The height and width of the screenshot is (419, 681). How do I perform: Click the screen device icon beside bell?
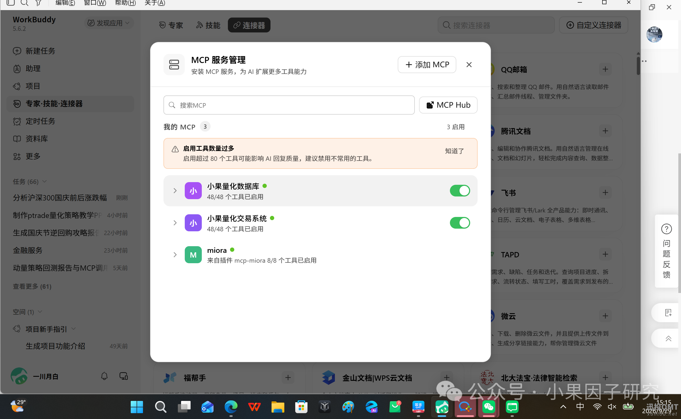click(124, 376)
